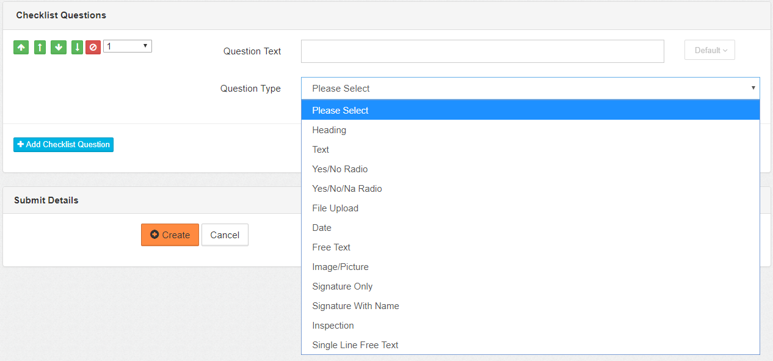
Task: Click the green thin up arrow icon
Action: 40,47
